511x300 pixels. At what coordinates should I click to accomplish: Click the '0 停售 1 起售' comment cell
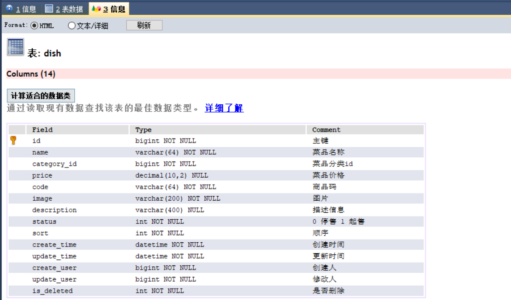(365, 222)
